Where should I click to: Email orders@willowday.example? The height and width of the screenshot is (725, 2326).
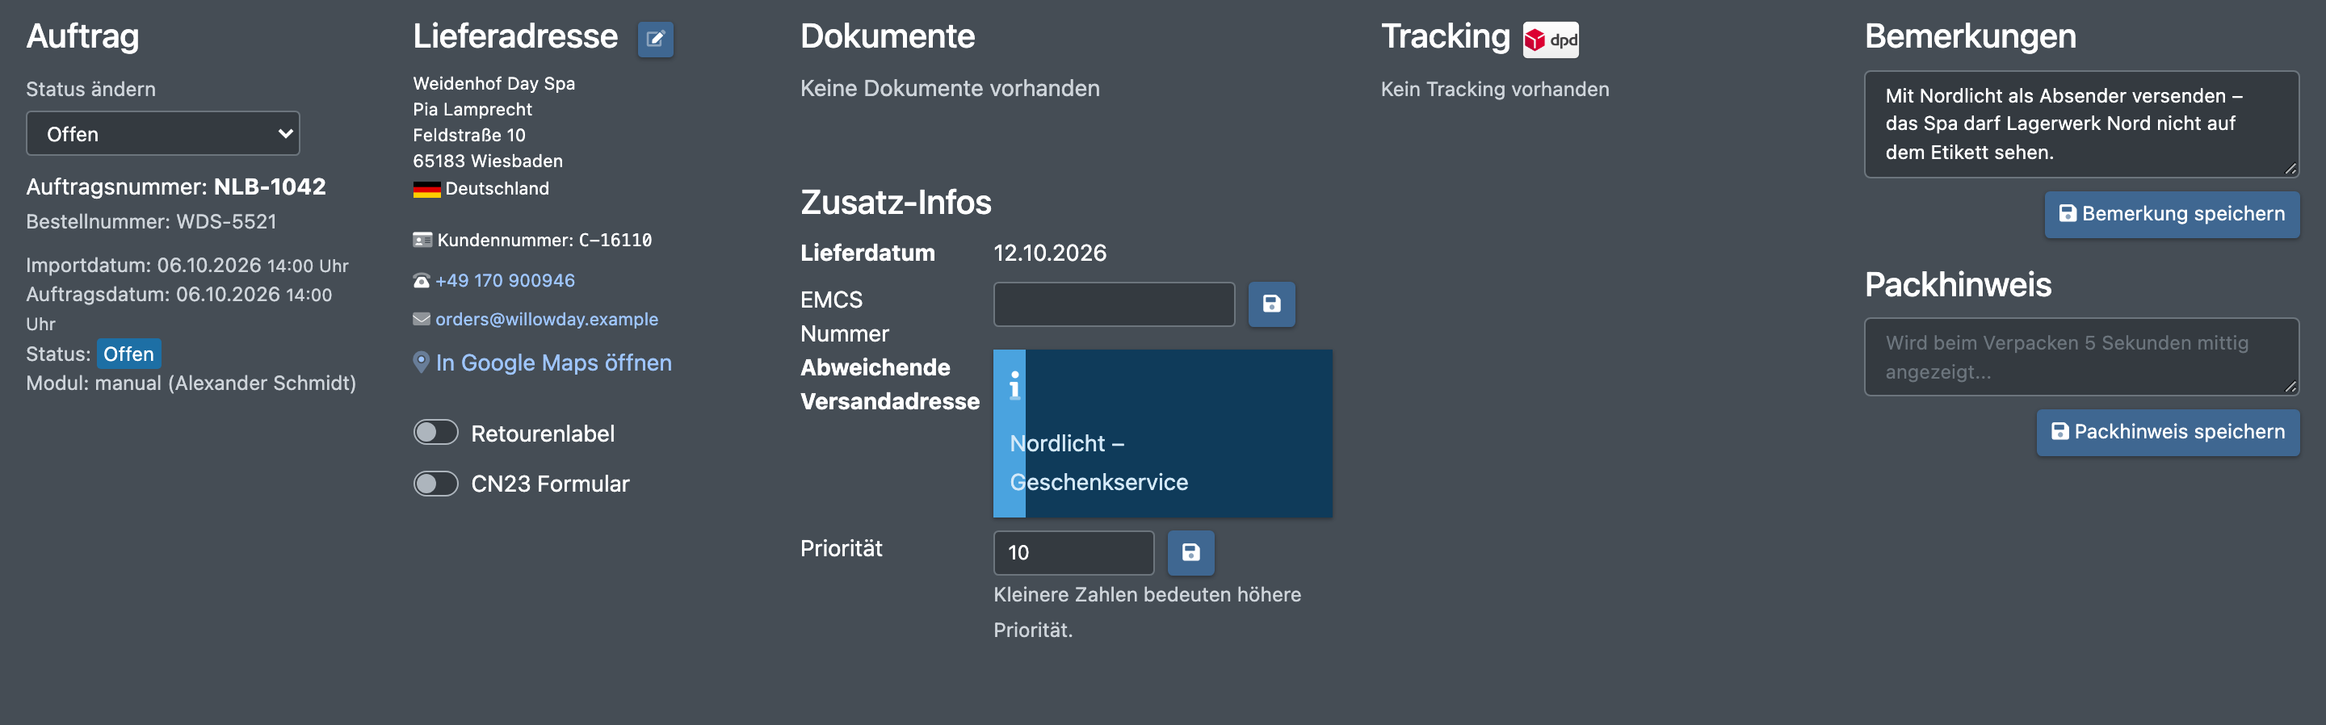click(546, 319)
